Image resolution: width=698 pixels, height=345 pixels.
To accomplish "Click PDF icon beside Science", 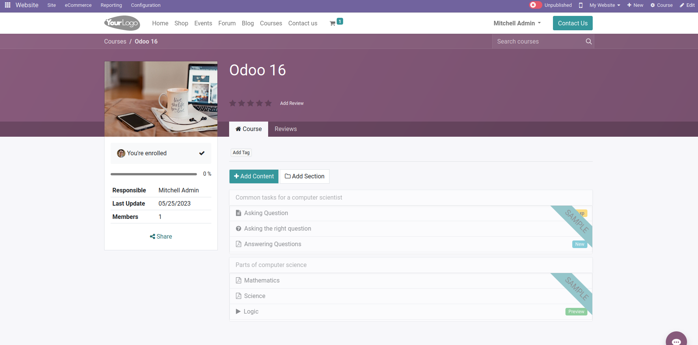I will pos(239,296).
